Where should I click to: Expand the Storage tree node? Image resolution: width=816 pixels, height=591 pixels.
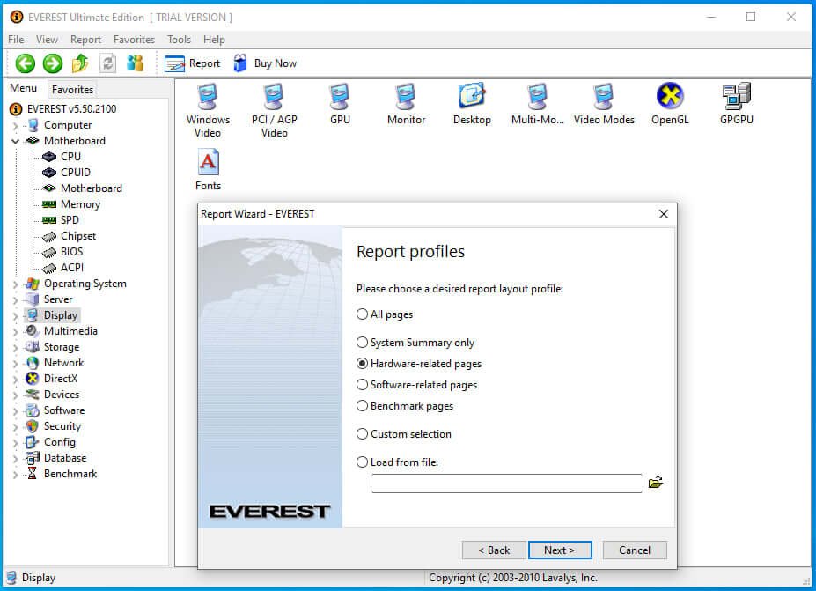[15, 348]
